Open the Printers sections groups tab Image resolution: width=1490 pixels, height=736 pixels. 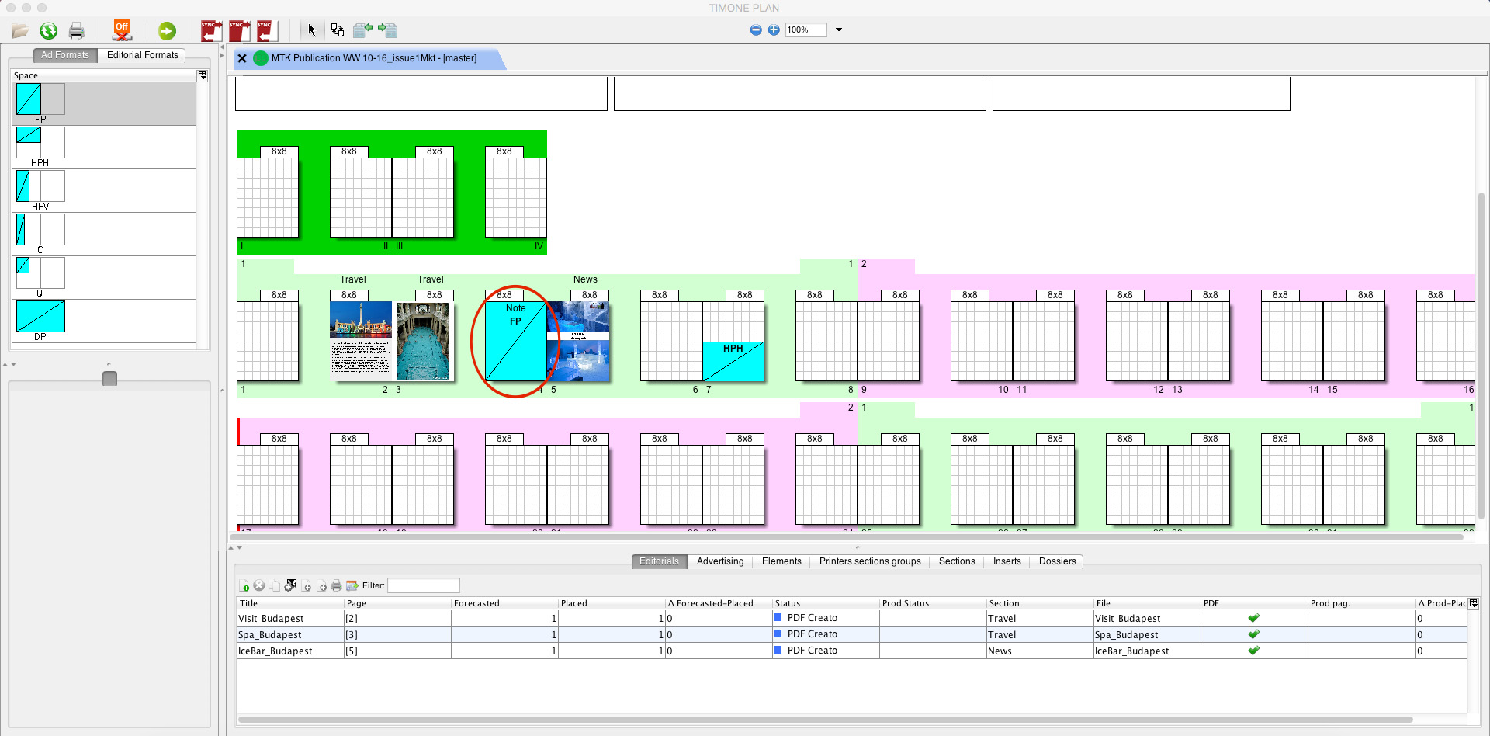[870, 561]
